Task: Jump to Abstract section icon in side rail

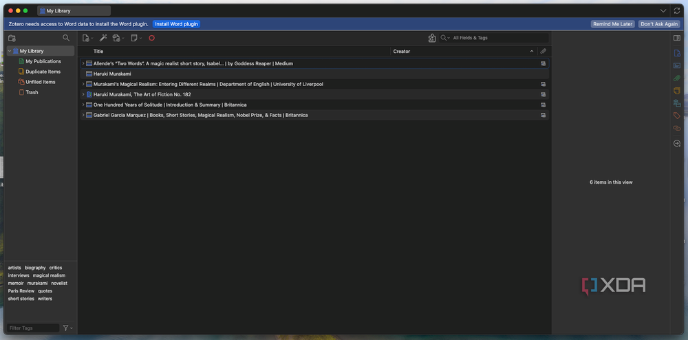Action: point(676,66)
